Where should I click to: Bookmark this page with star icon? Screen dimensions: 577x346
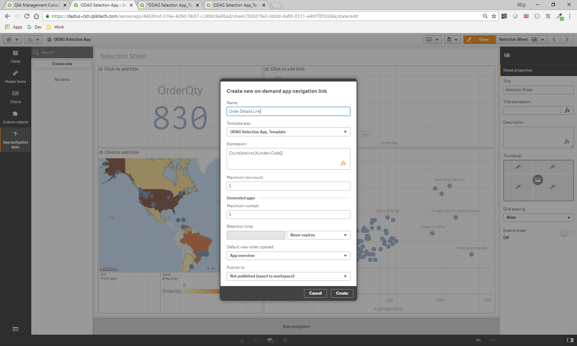(494, 16)
